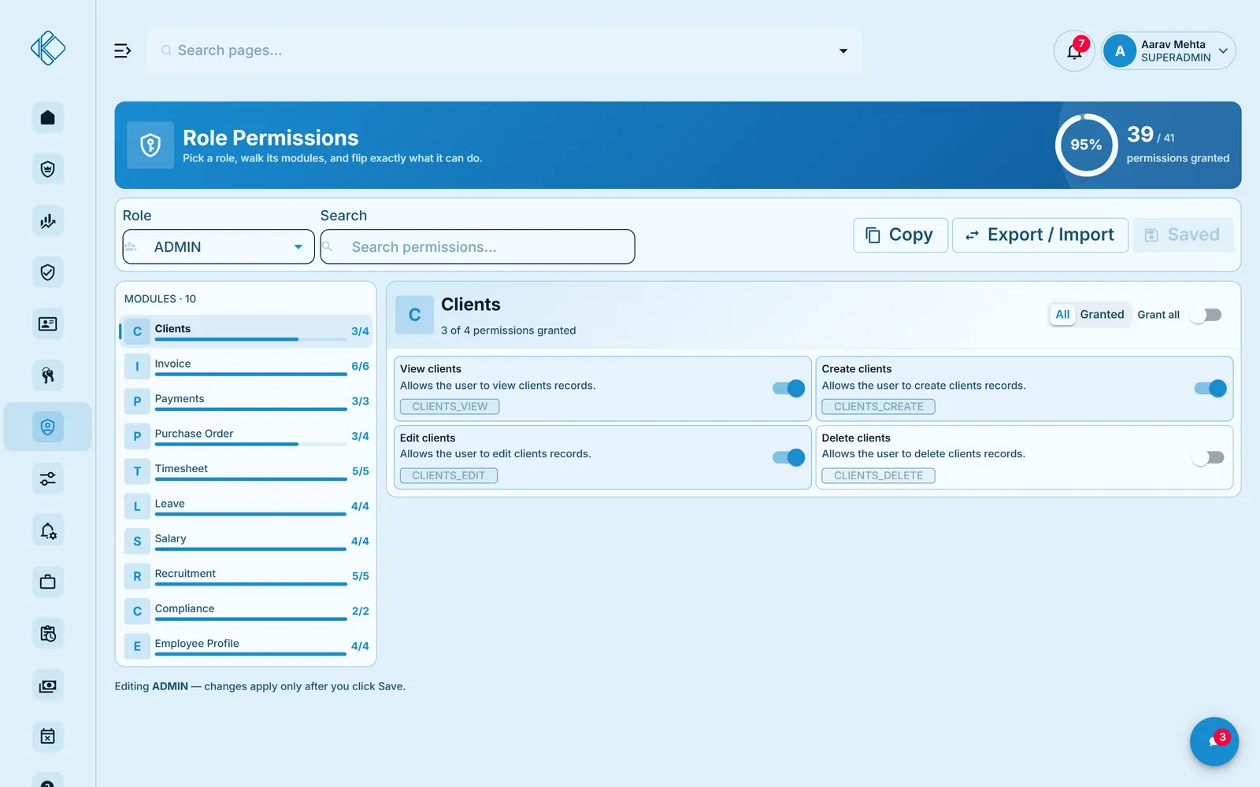This screenshot has width=1260, height=787.
Task: Disable the View clients permission toggle
Action: coord(788,388)
